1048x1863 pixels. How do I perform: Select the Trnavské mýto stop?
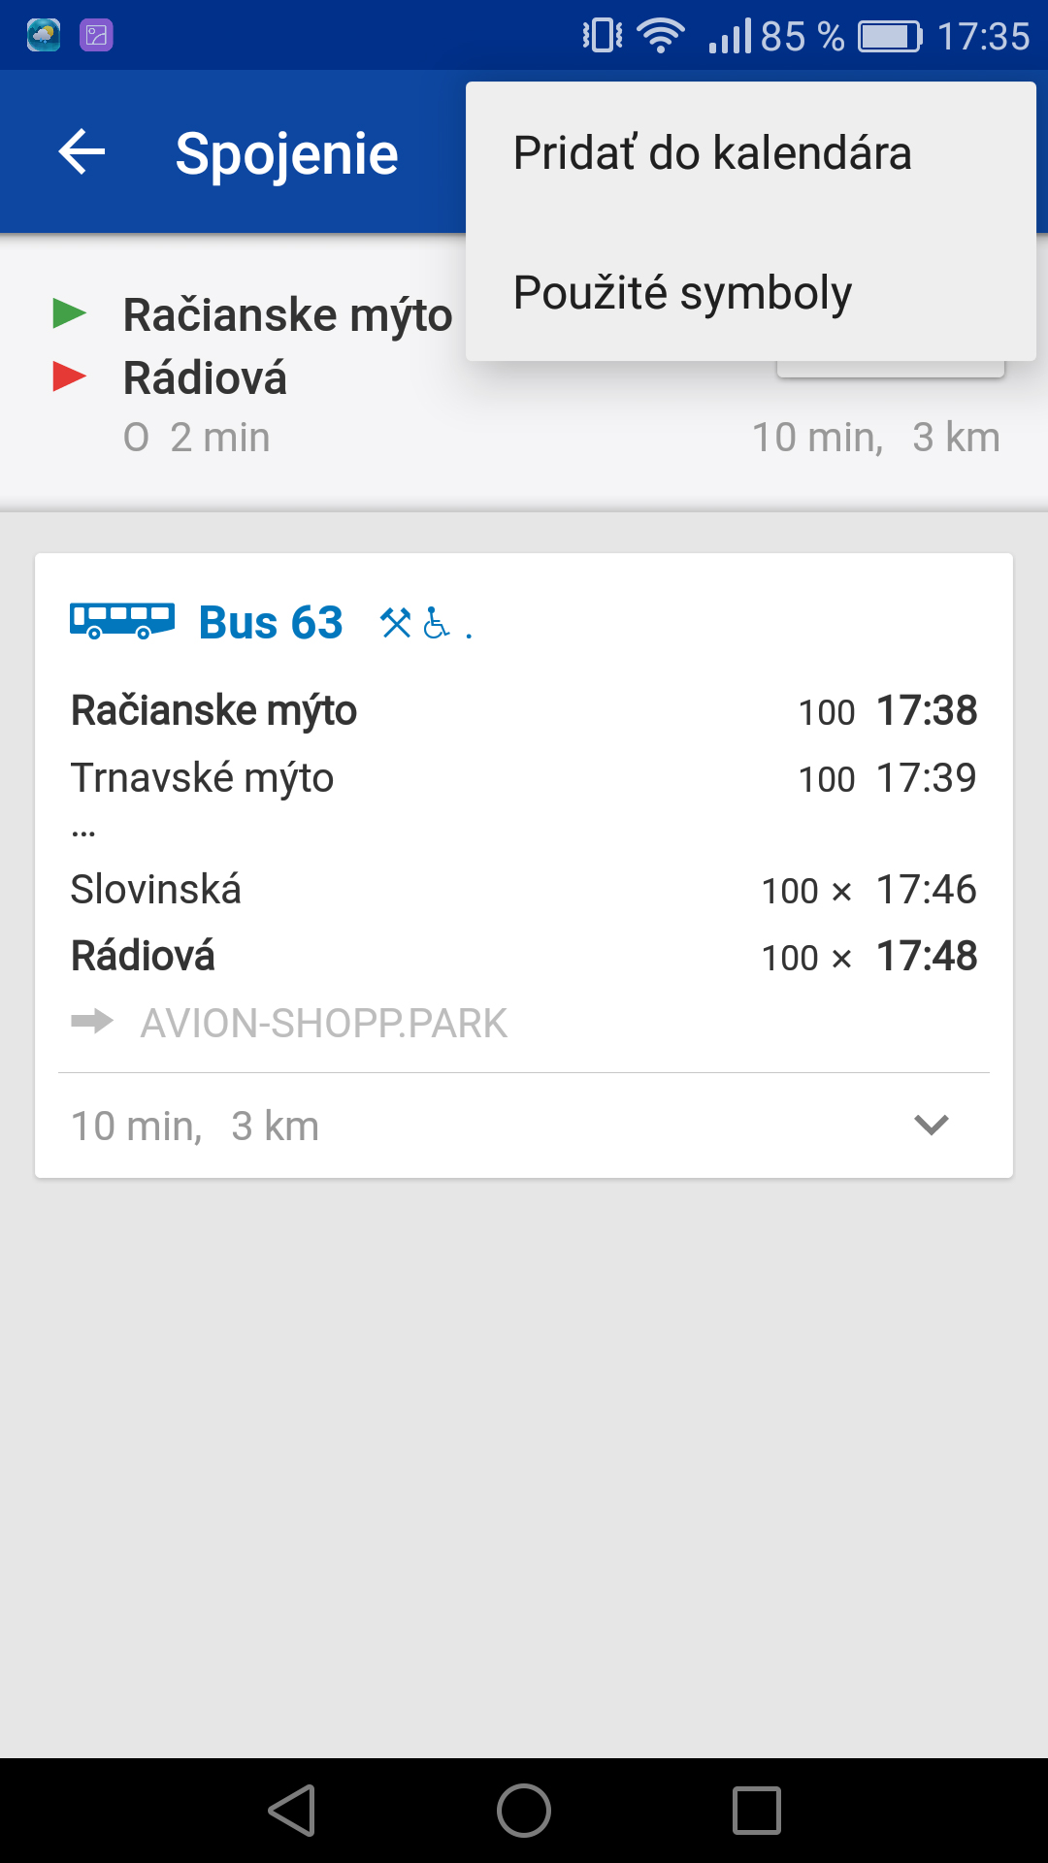(202, 778)
